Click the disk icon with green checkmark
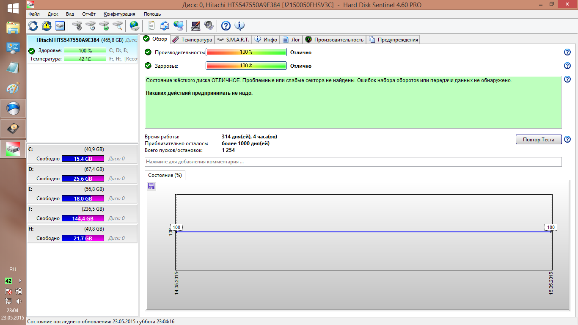This screenshot has width=578, height=325. [104, 26]
